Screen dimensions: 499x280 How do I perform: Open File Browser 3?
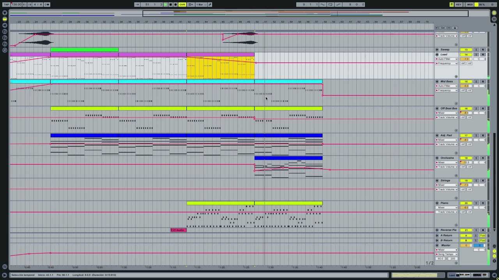(4, 44)
